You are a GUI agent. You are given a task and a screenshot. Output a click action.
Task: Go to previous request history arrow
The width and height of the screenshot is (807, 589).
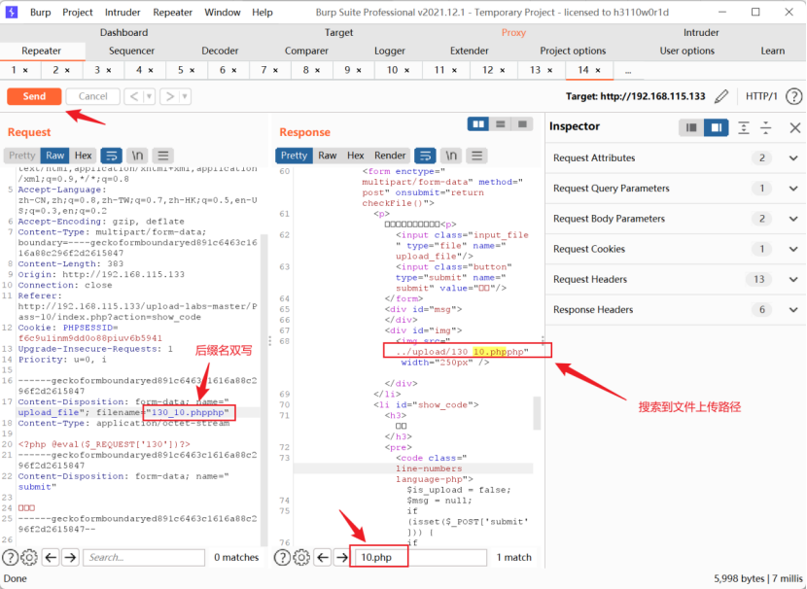[134, 96]
